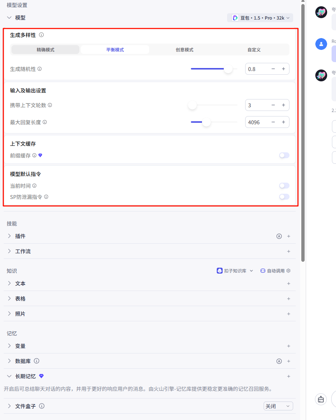Open the 关闭 dropdown on 文件盒子 row
336x420 pixels.
click(x=278, y=406)
